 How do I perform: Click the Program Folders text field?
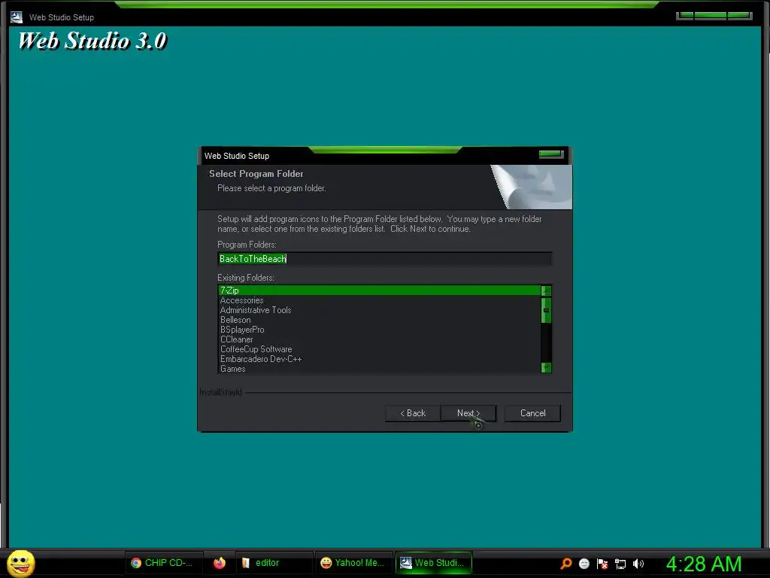point(384,259)
